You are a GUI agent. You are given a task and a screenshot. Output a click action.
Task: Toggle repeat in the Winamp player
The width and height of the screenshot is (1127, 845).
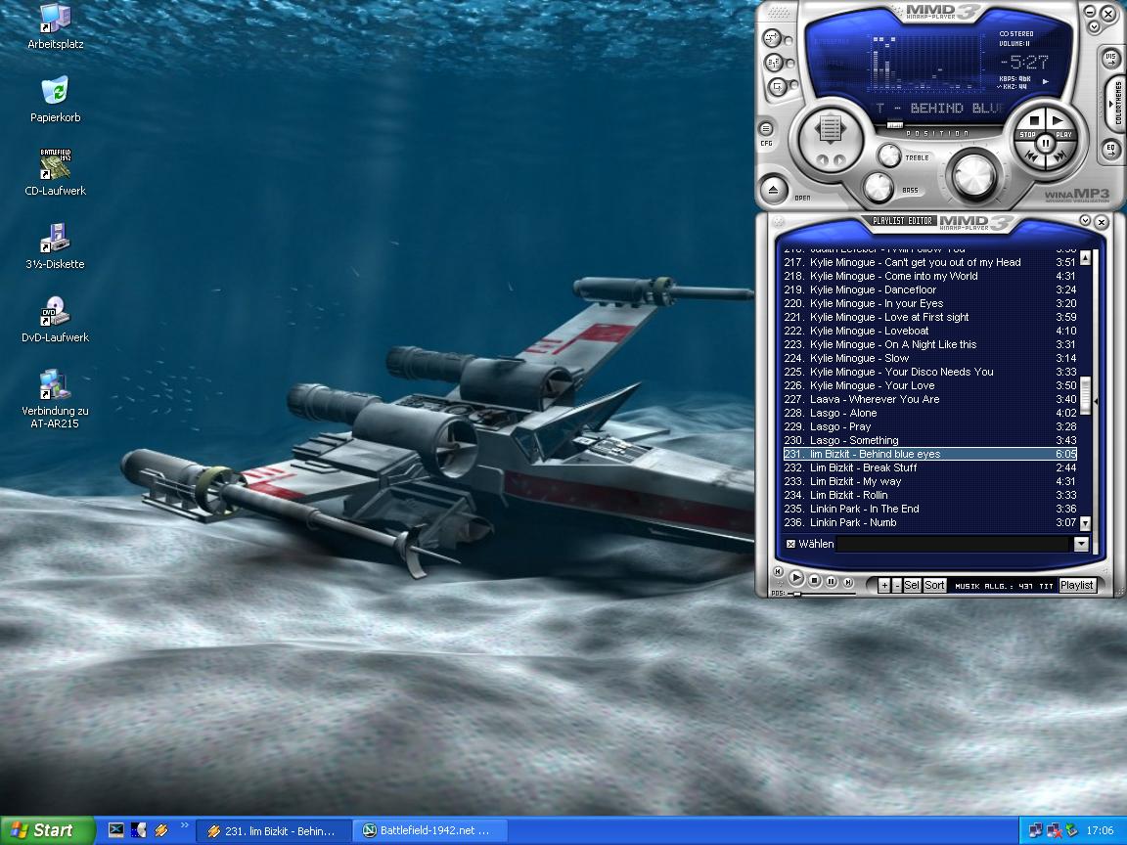774,63
